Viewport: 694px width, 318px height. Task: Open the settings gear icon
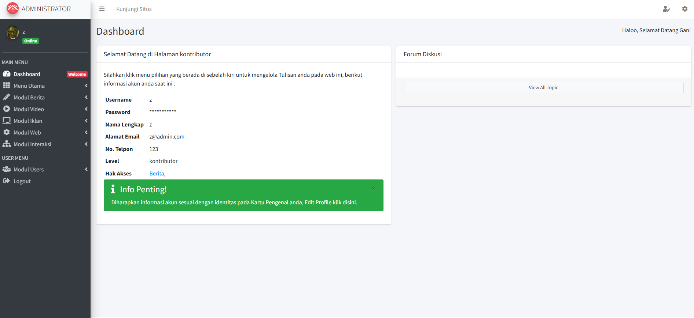coord(685,9)
